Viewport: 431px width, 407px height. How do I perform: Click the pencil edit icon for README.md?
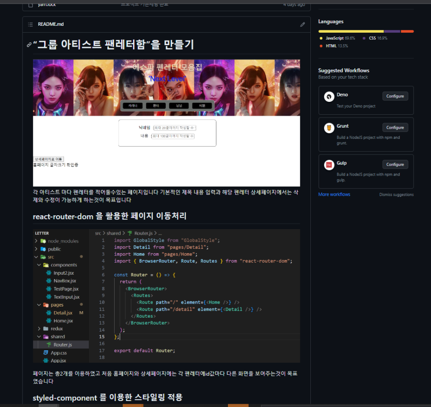pyautogui.click(x=303, y=24)
